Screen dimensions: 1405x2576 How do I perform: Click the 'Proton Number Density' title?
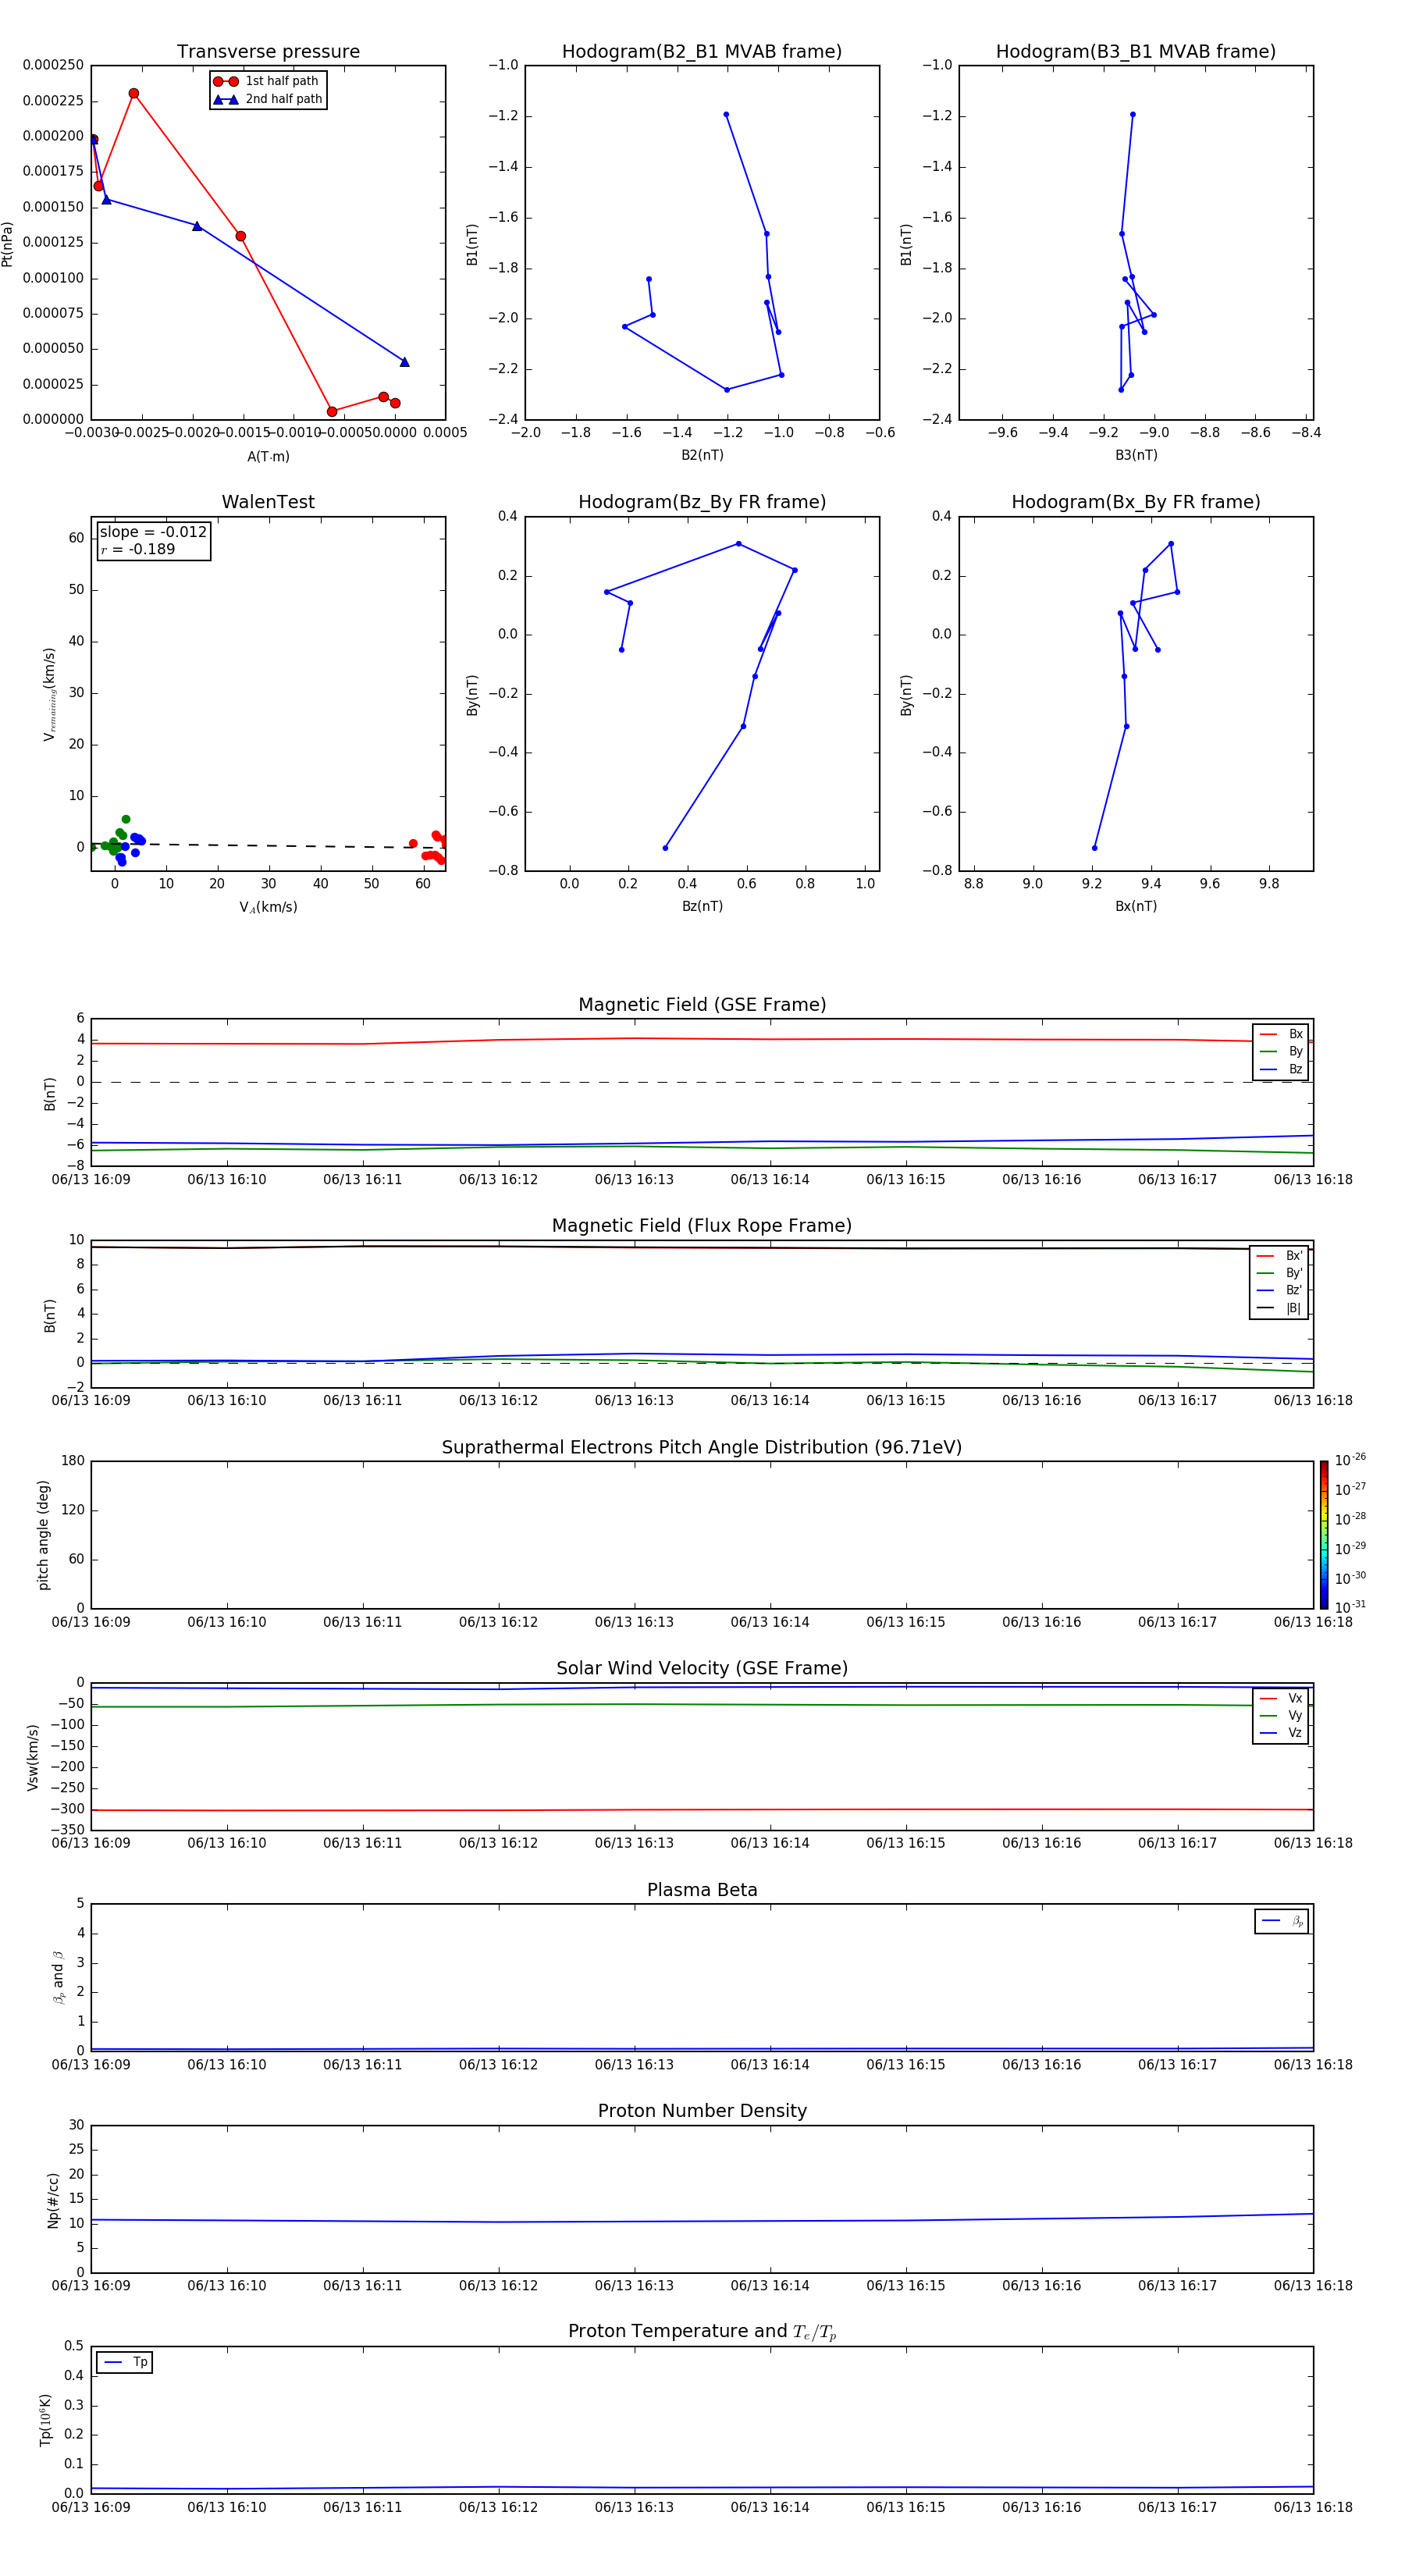pos(702,2111)
